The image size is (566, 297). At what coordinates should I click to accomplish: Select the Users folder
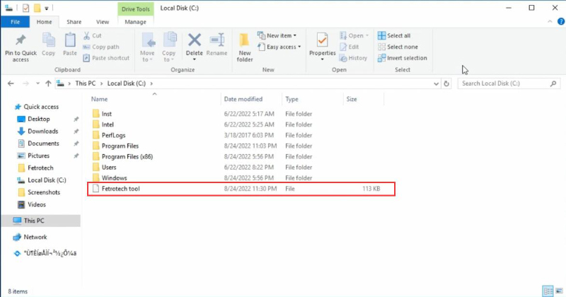pyautogui.click(x=109, y=167)
